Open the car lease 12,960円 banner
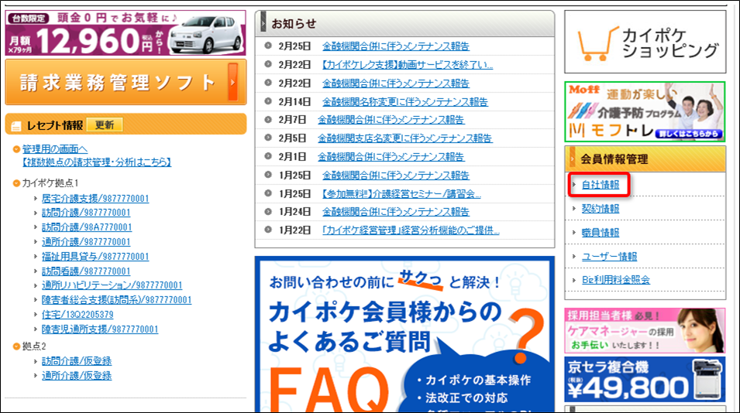Viewport: 740px width, 413px height. tap(126, 33)
